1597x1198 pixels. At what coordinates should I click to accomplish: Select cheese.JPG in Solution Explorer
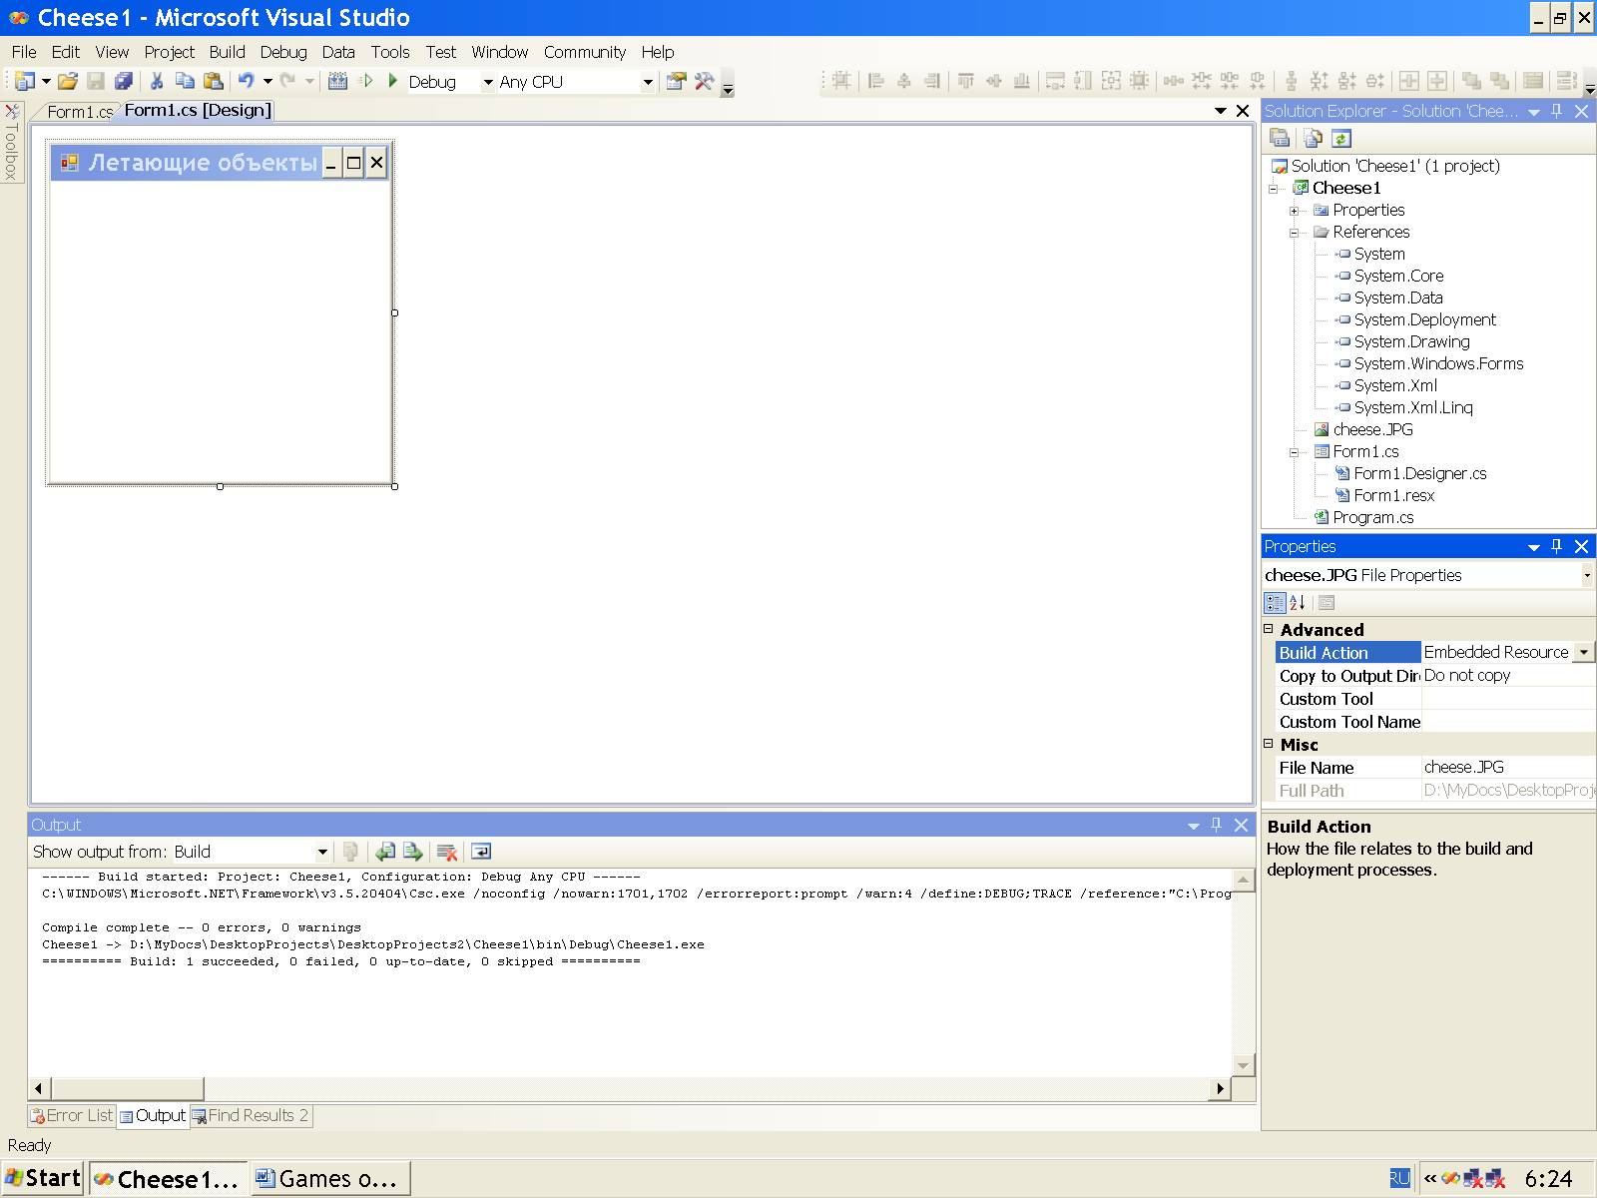click(x=1372, y=429)
